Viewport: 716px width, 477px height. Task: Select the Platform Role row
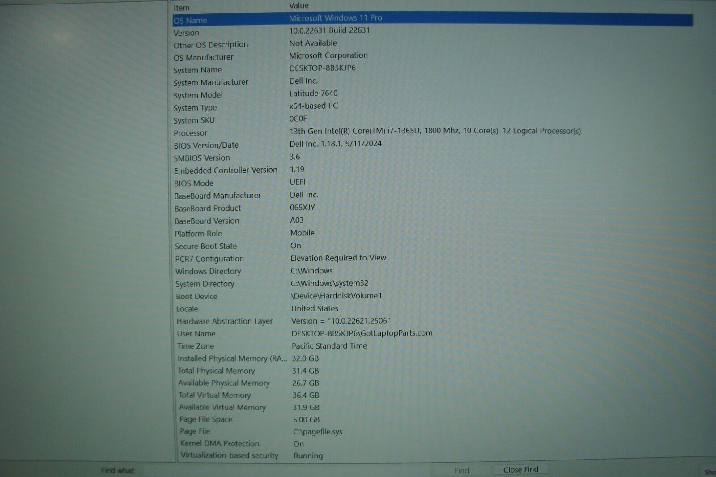tap(432, 233)
